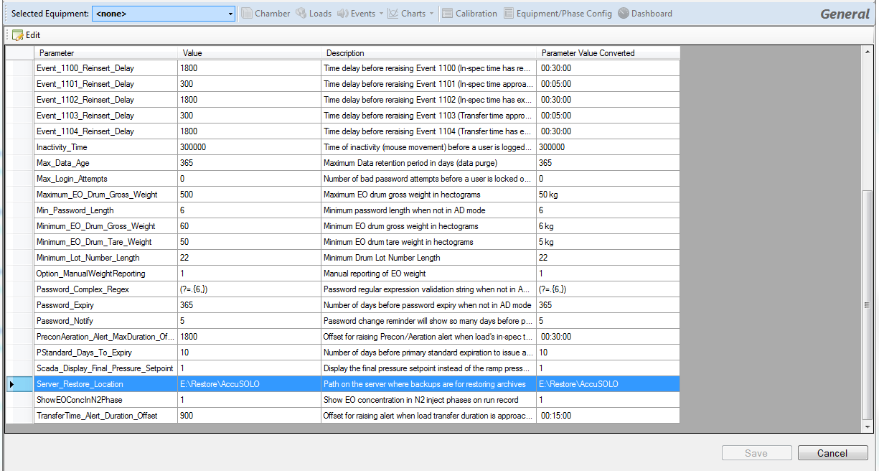Expand the Events dropdown arrow
The height and width of the screenshot is (471, 879).
pos(381,14)
